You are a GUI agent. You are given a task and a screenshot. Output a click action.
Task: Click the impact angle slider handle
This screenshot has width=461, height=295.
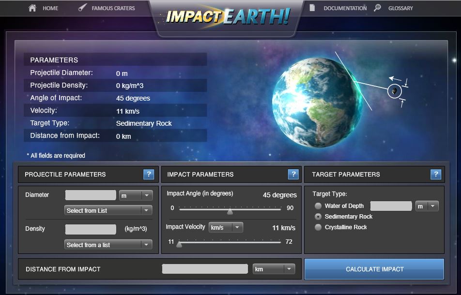tap(230, 211)
